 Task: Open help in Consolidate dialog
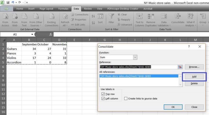[x=189, y=47]
